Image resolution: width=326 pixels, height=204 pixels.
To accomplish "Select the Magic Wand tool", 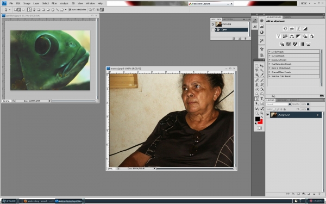I will coord(262,70).
